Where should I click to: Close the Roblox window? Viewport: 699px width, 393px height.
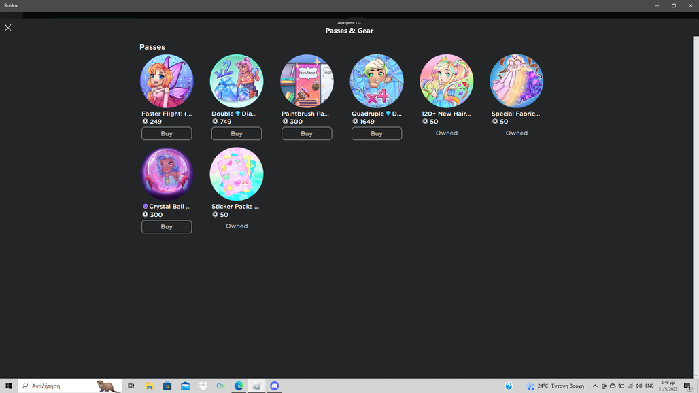point(691,6)
